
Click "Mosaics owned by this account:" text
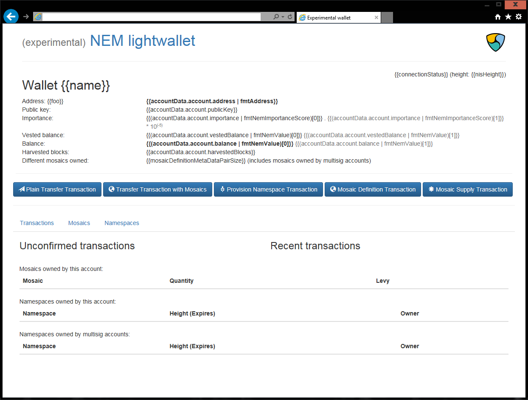pos(62,269)
